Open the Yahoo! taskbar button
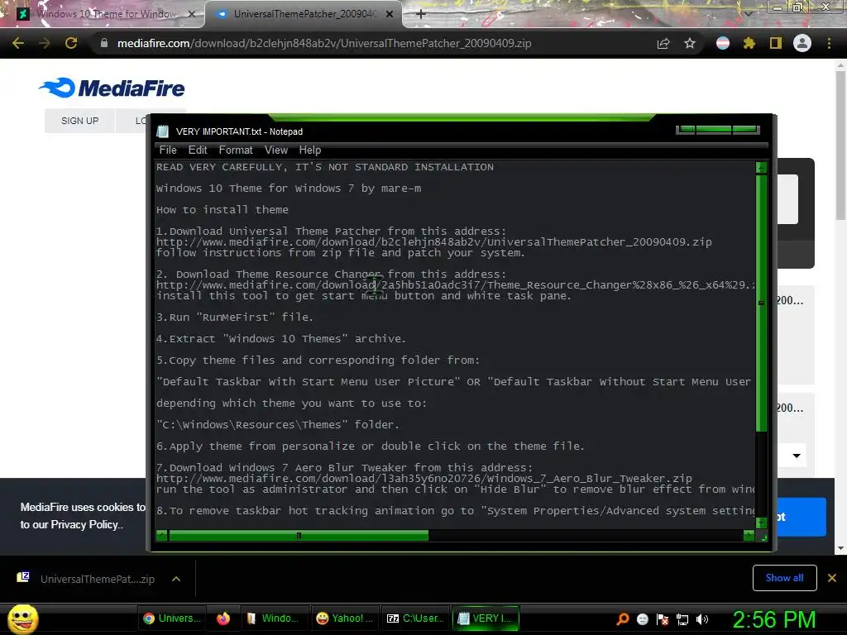The width and height of the screenshot is (847, 635). (344, 618)
